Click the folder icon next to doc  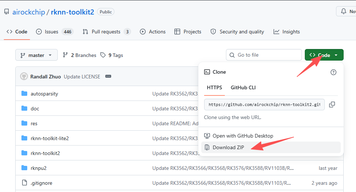pos(24,108)
